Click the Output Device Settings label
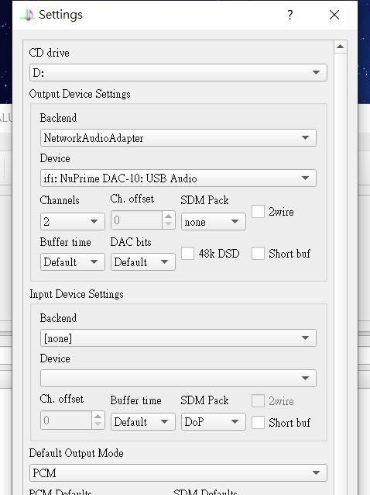The height and width of the screenshot is (495, 370). coord(80,94)
